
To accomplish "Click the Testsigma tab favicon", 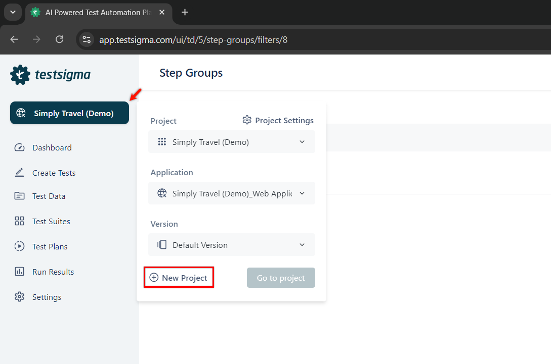I will [x=35, y=12].
